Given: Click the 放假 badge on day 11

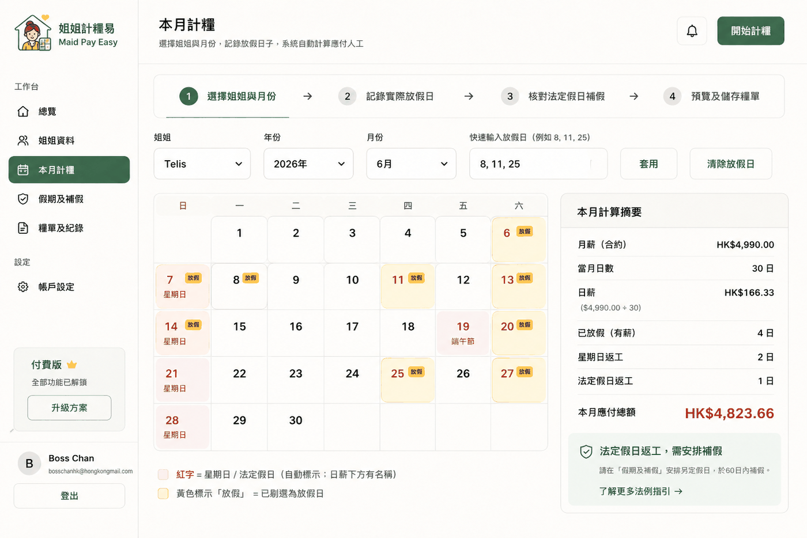Looking at the screenshot, I should pyautogui.click(x=416, y=278).
